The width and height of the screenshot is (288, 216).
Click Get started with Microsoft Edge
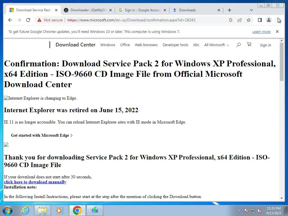[42, 135]
